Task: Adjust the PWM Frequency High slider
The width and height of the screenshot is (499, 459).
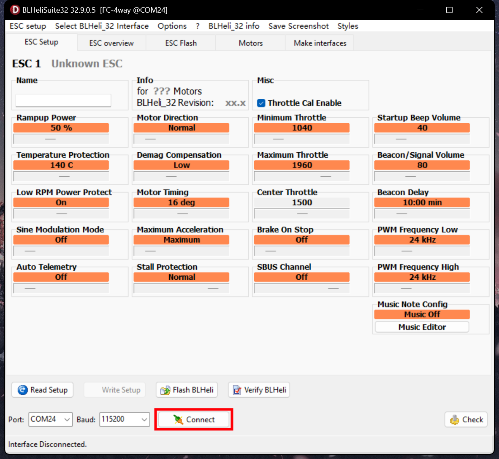Action: (x=422, y=288)
